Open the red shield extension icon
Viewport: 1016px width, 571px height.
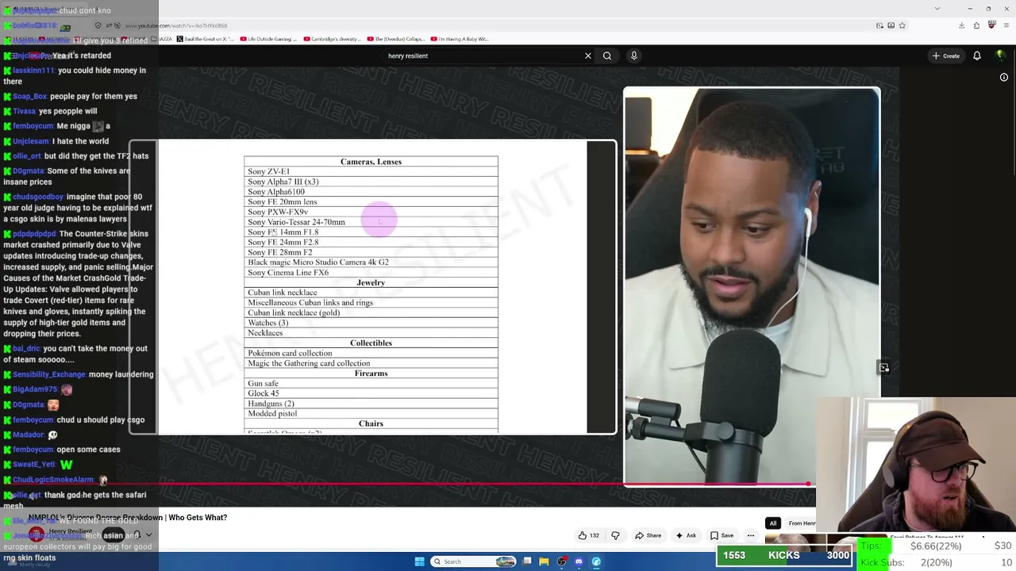tap(991, 25)
